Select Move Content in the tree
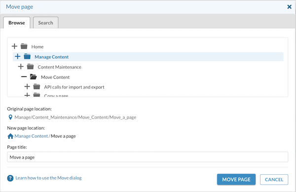The width and height of the screenshot is (296, 192). [55, 77]
